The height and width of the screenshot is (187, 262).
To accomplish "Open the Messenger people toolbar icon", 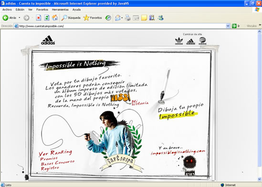I will point(160,18).
